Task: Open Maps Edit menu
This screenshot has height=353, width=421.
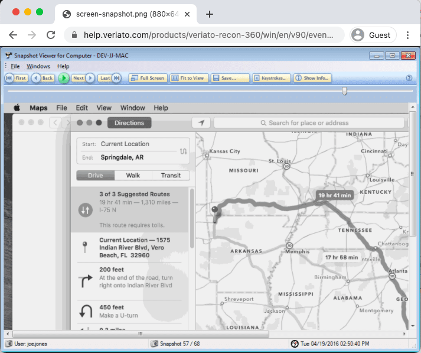Action: 81,108
